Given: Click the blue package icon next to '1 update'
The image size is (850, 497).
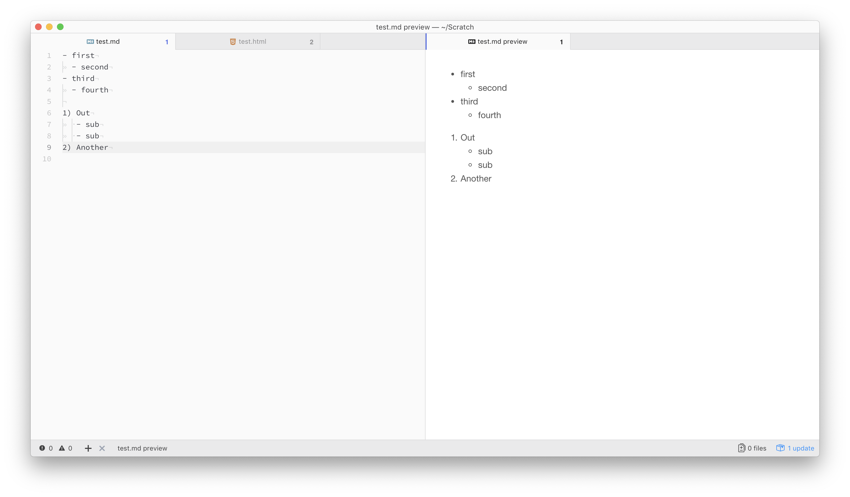Looking at the screenshot, I should pos(781,448).
